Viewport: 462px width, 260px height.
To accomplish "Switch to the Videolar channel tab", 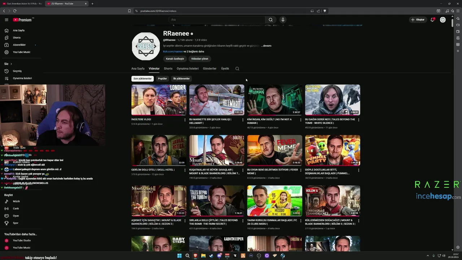I will click(x=154, y=69).
